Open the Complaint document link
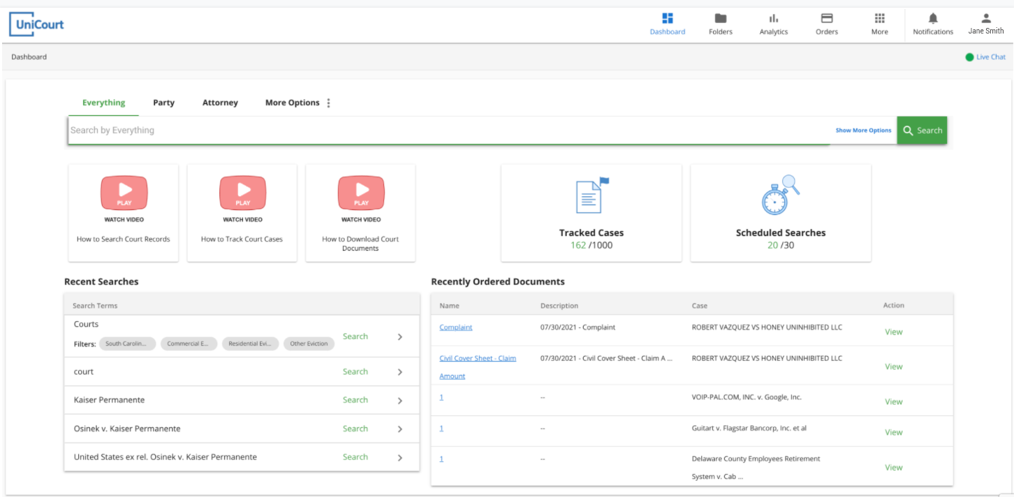1014x497 pixels. [456, 327]
